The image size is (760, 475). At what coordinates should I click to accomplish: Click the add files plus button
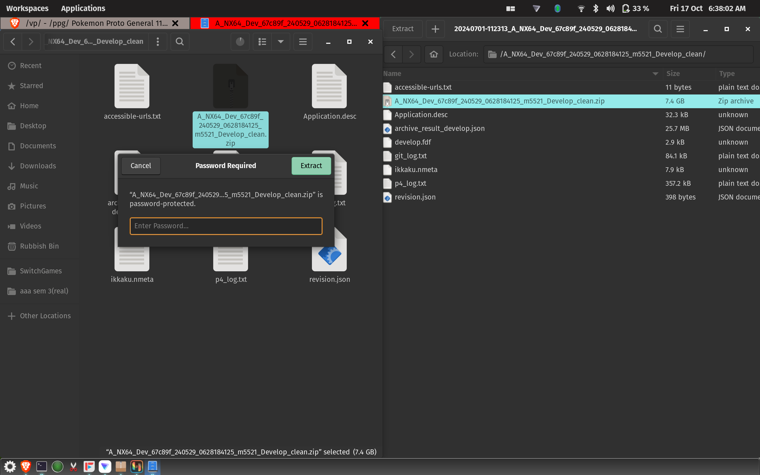[435, 29]
